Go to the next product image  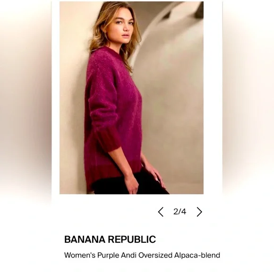point(199,212)
